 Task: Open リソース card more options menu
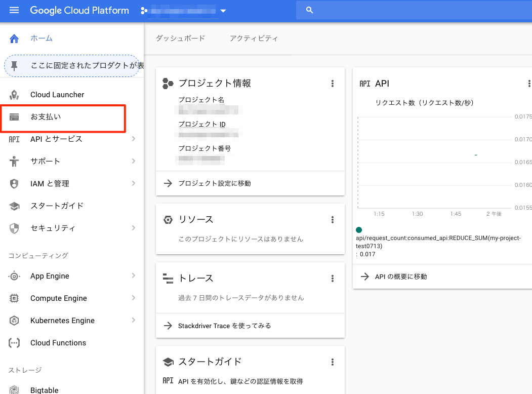pyautogui.click(x=333, y=220)
